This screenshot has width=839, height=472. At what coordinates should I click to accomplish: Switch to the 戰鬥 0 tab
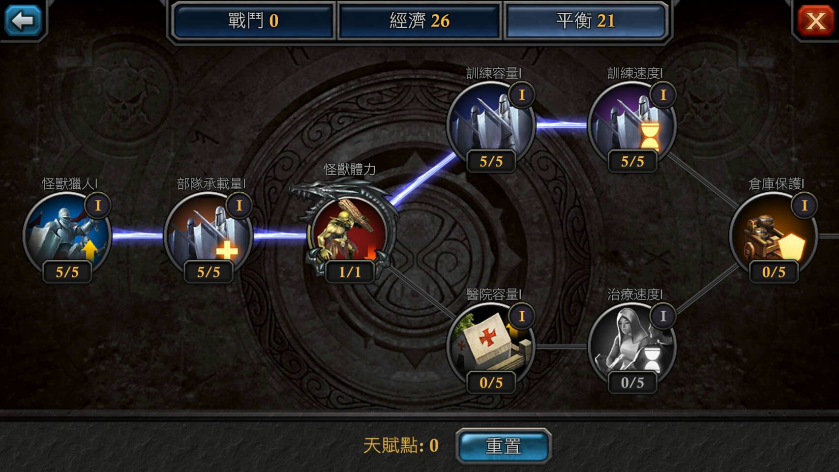pyautogui.click(x=253, y=21)
